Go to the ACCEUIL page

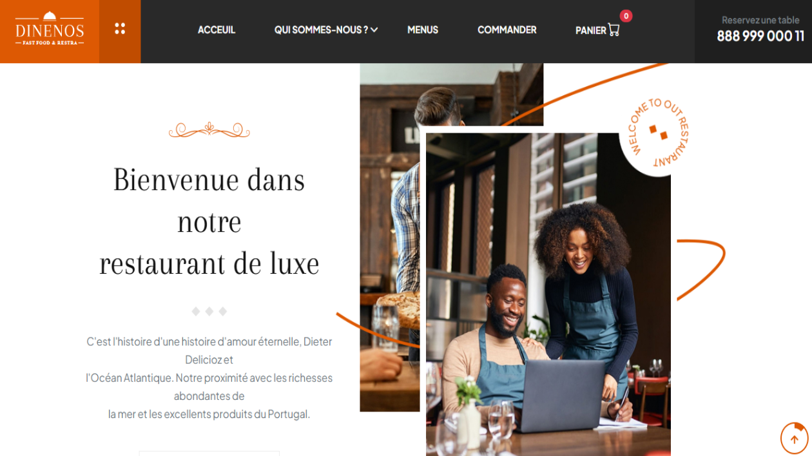pyautogui.click(x=217, y=30)
